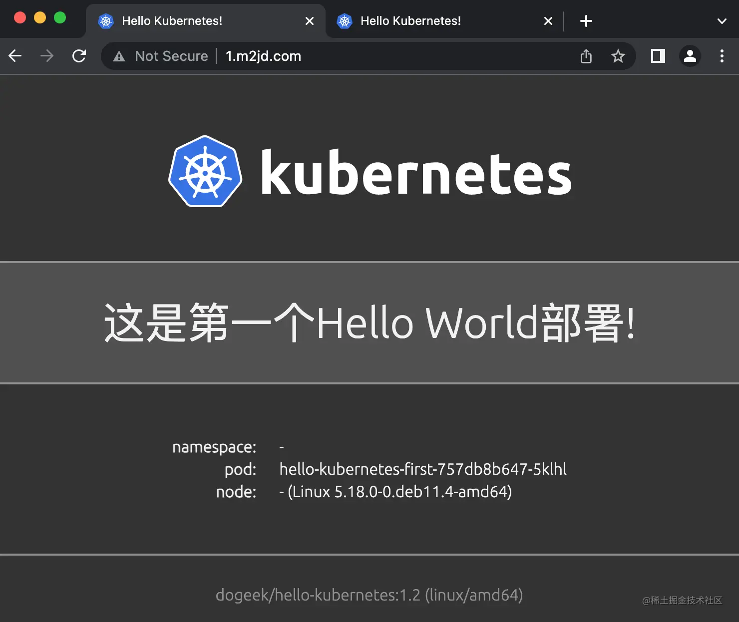The height and width of the screenshot is (622, 739).
Task: Switch to the first Hello Kubernetes! tab
Action: (x=206, y=21)
